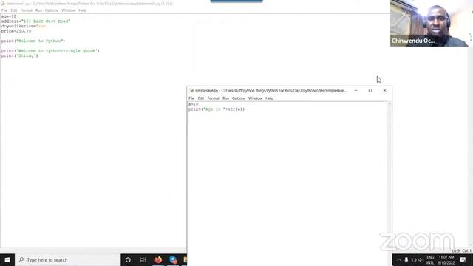Click the print('String') line
Viewport: 473px width, 266px height.
pos(20,56)
